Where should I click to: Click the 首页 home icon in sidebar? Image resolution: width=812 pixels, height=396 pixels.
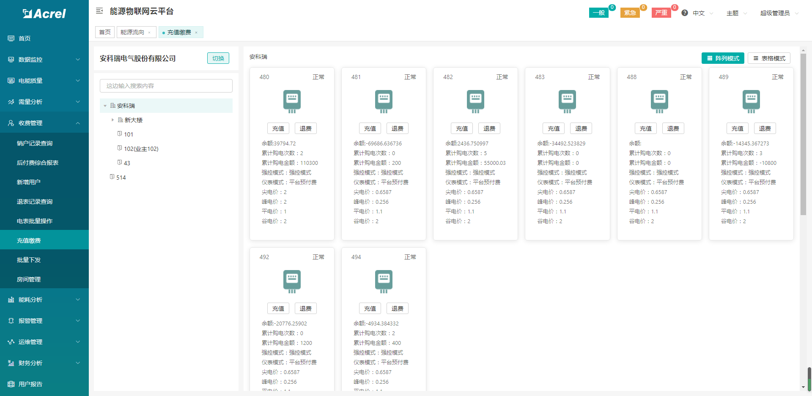click(x=11, y=38)
